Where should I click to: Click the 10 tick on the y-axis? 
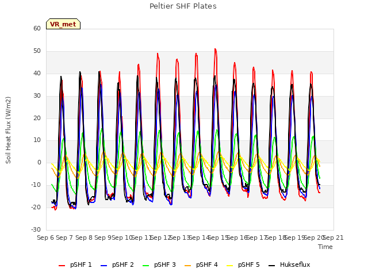tap(37, 140)
